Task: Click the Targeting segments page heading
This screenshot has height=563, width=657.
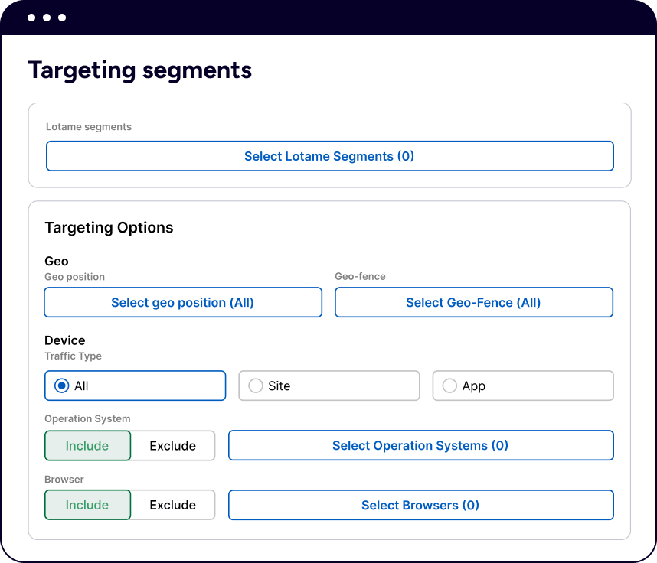Action: click(x=140, y=70)
